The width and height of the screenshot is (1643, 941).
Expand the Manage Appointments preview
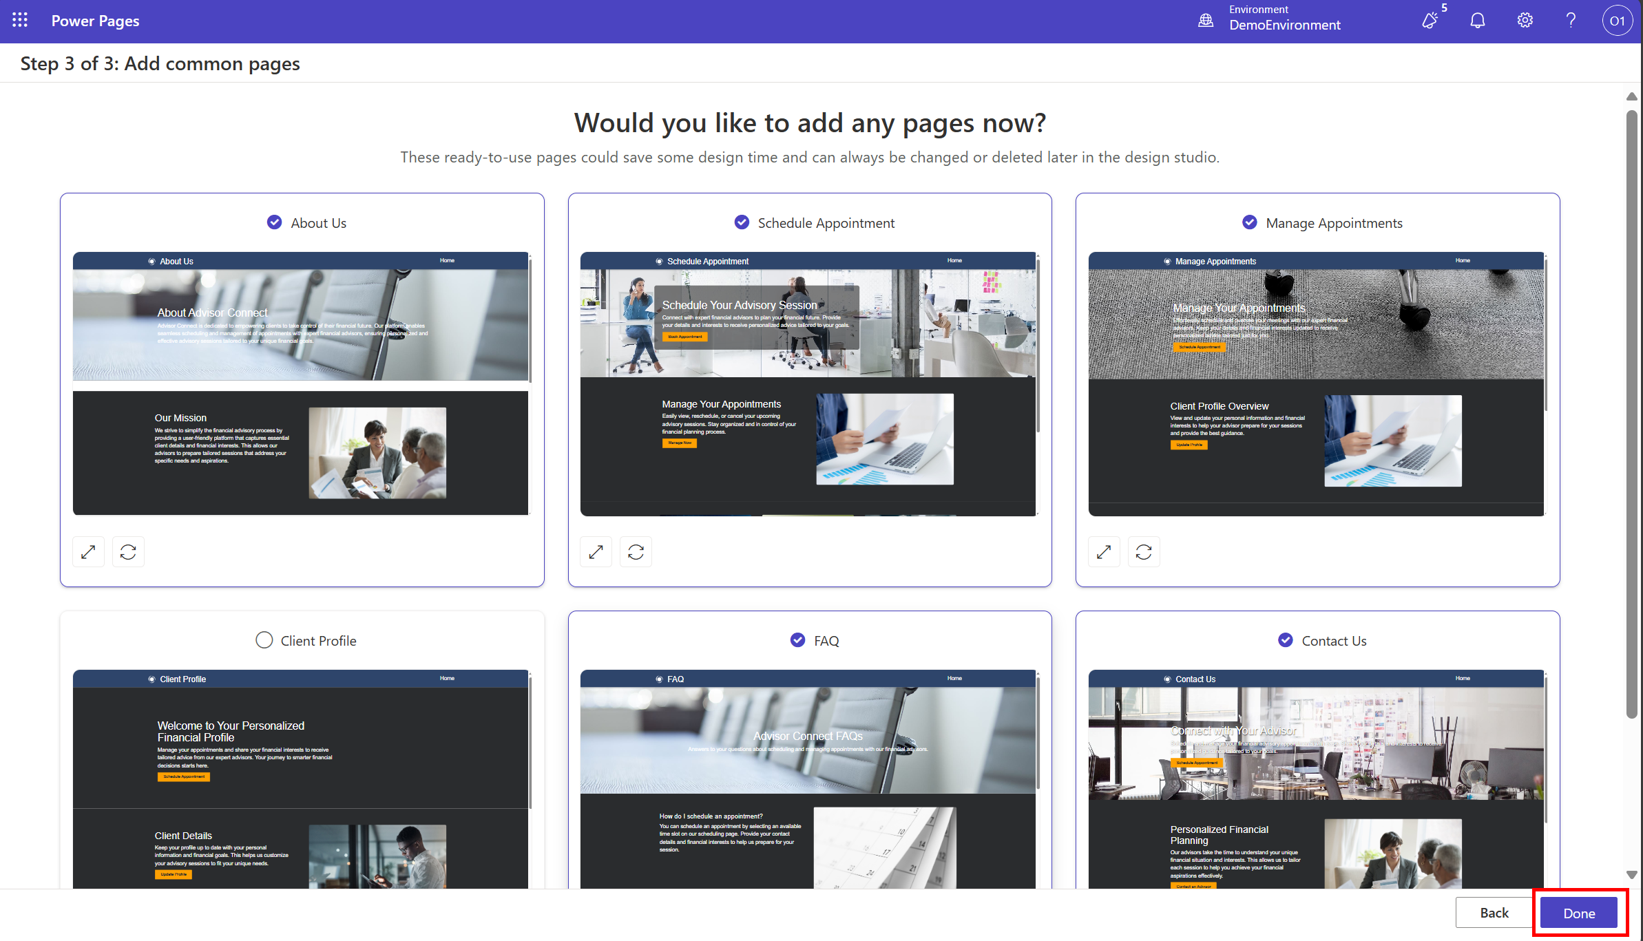pos(1104,551)
